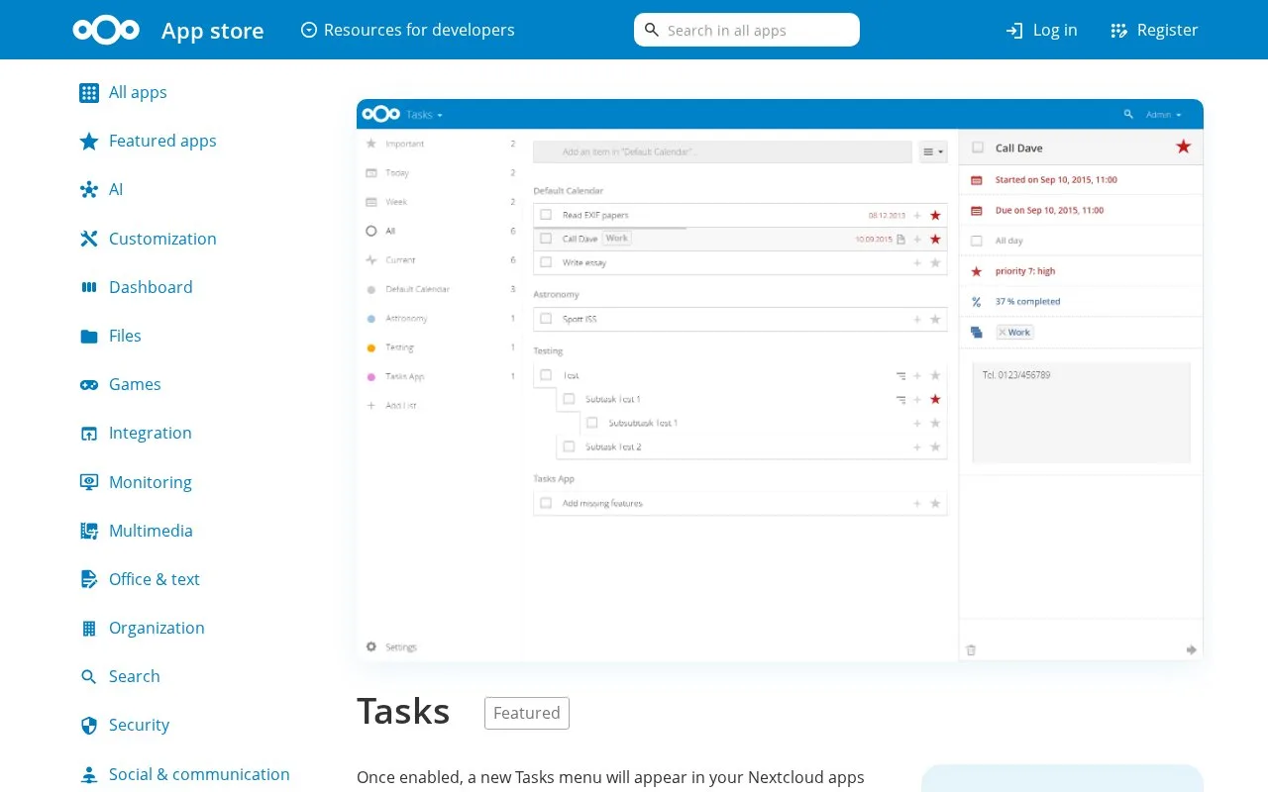
Task: Open the gamepad icon for Games
Action: click(89, 384)
